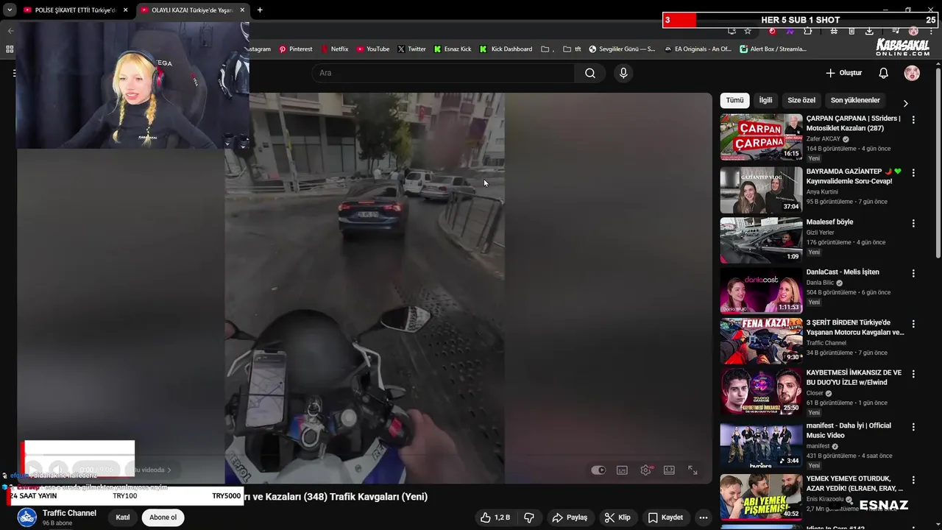The image size is (942, 530).
Task: Open the Esnaz Kick bookmark
Action: click(x=453, y=49)
